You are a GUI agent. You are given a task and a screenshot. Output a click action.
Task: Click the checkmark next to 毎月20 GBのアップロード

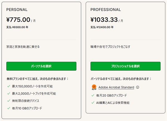point(93,95)
